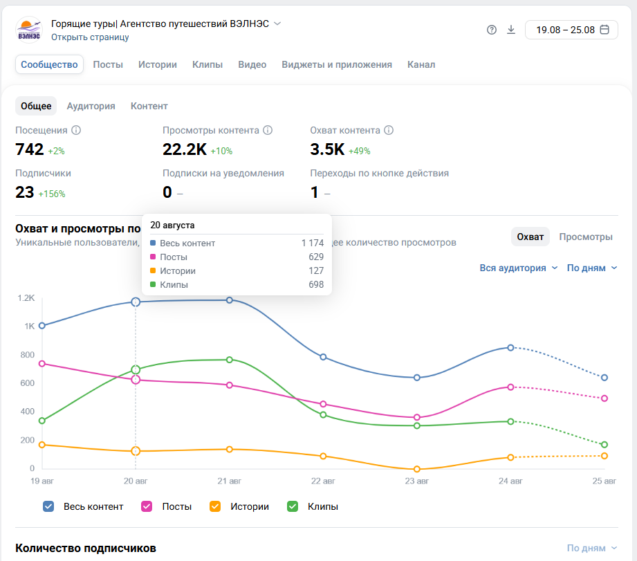This screenshot has width=637, height=561.
Task: Click the tooltip Клипы value 698
Action: point(316,284)
